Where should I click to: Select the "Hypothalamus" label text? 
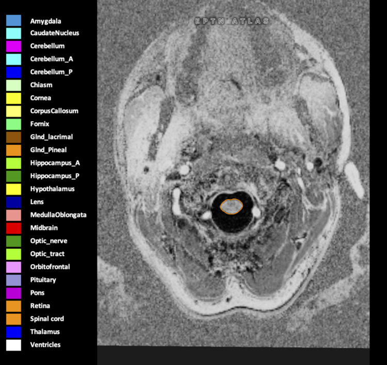(x=52, y=189)
